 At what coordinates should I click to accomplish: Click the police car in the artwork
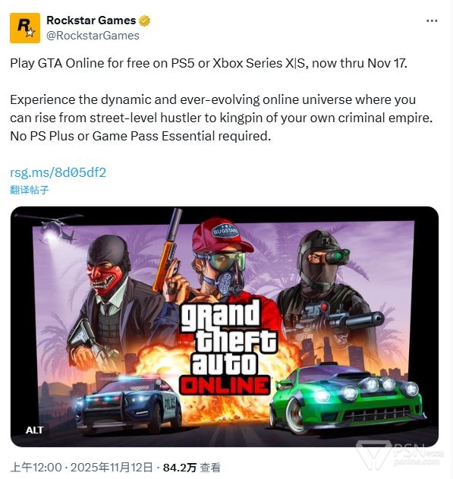128,403
